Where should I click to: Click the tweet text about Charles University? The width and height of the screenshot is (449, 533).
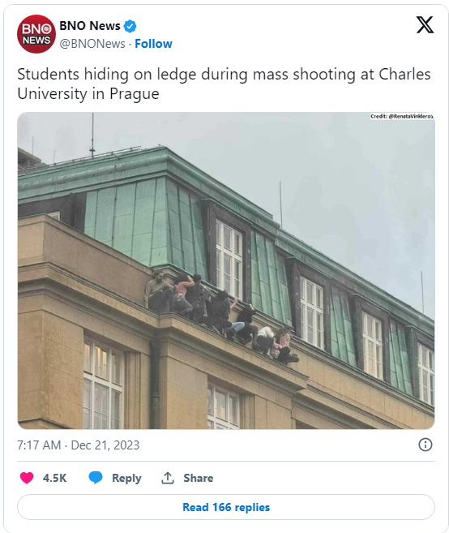pos(224,84)
